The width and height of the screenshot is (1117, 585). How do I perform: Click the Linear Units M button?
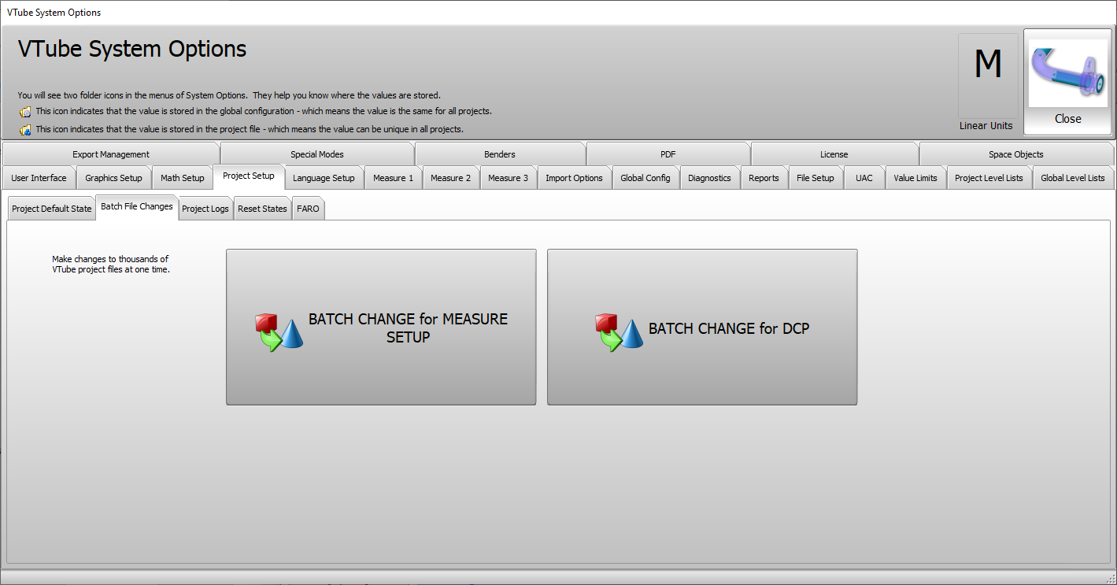click(x=987, y=76)
